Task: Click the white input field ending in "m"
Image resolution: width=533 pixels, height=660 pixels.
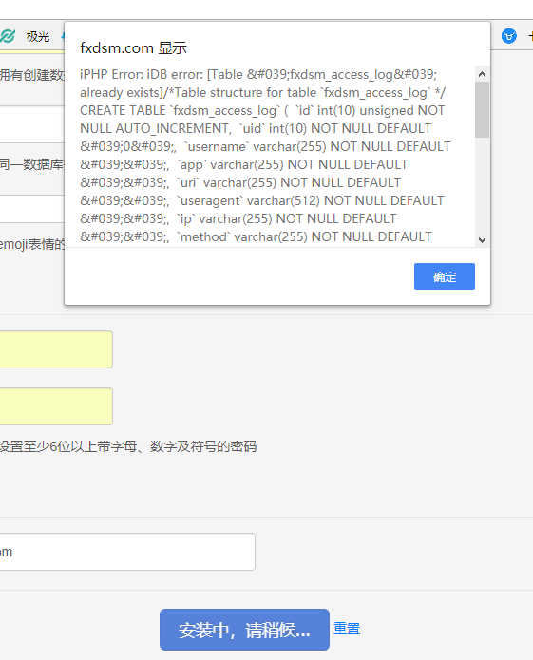Action: pyautogui.click(x=127, y=552)
